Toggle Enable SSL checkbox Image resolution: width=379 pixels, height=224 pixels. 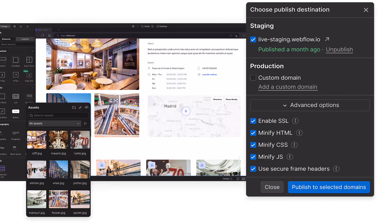point(253,121)
